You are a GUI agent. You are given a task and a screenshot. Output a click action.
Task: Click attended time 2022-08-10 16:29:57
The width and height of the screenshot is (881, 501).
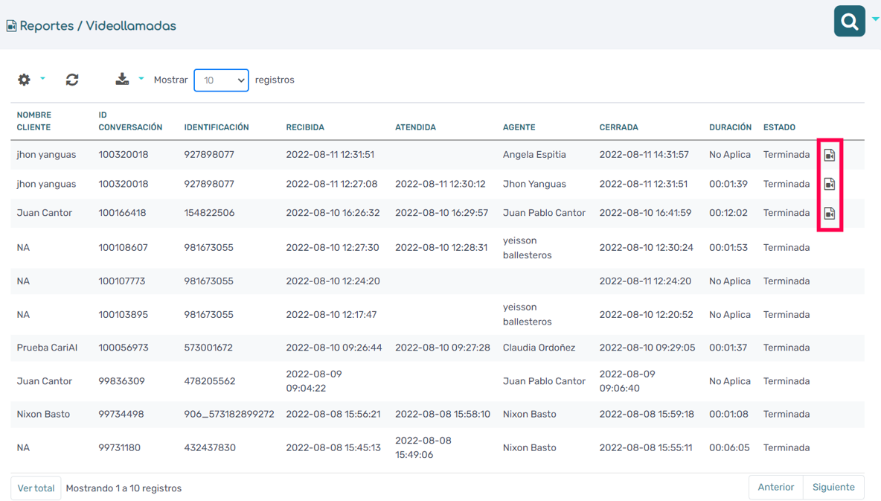pyautogui.click(x=442, y=213)
